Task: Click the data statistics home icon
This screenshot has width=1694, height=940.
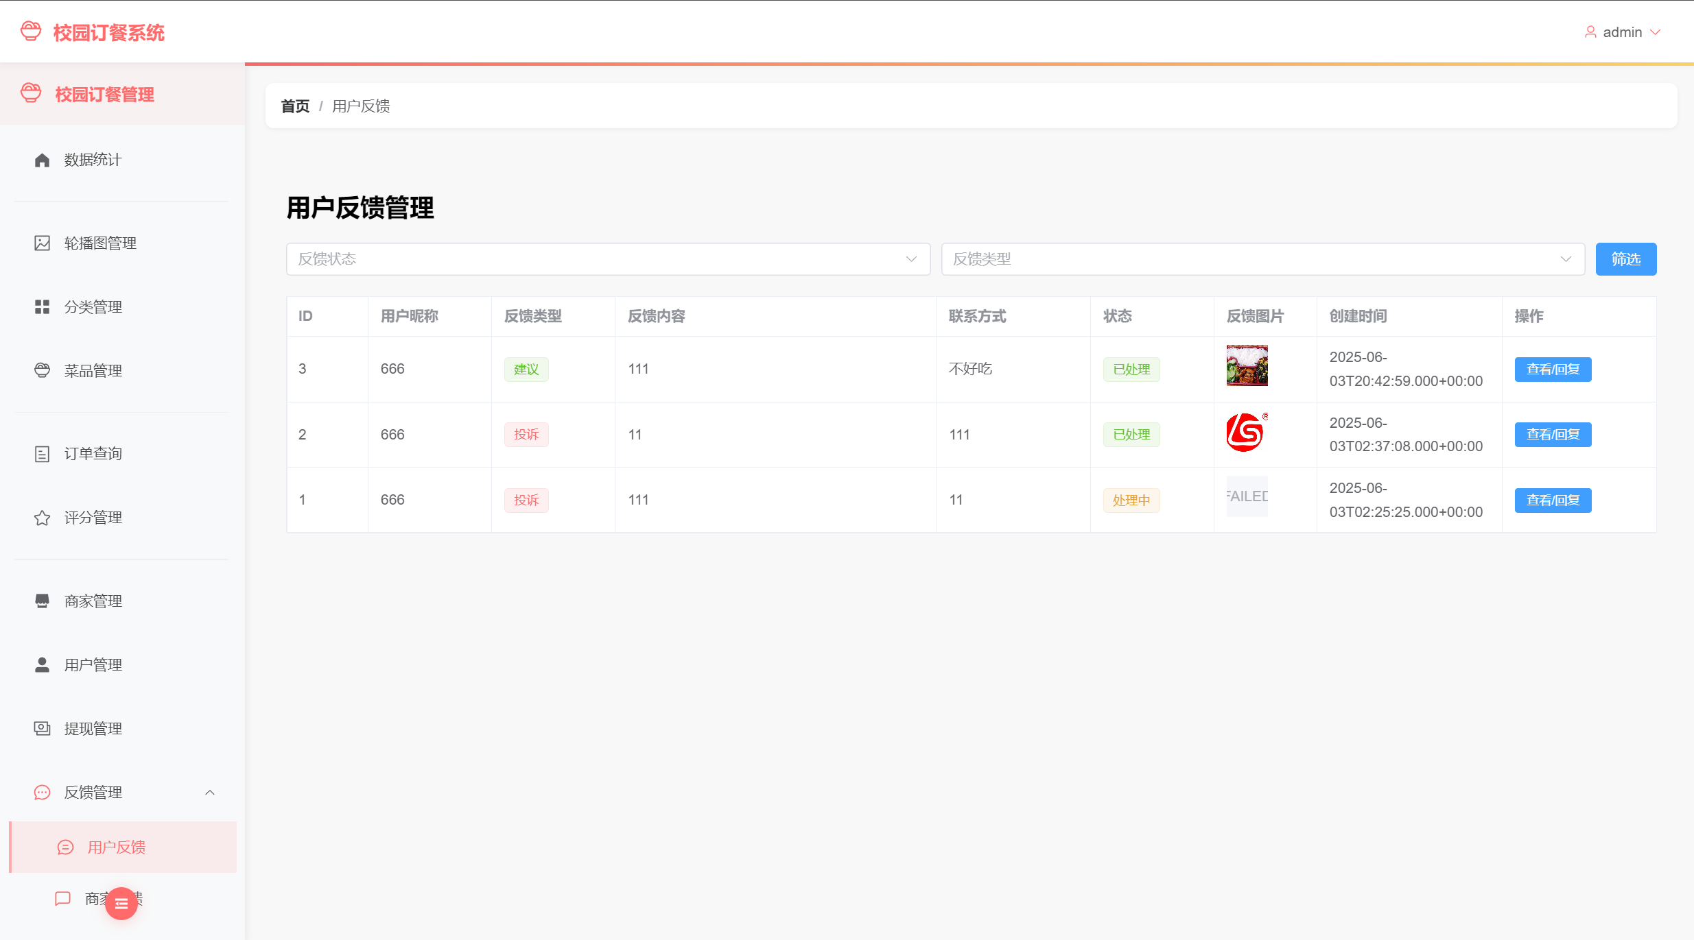Action: coord(42,160)
